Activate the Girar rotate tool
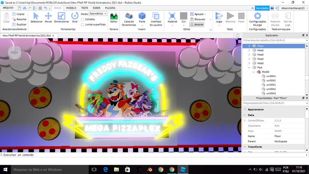The image size is (309, 174). (x=75, y=18)
